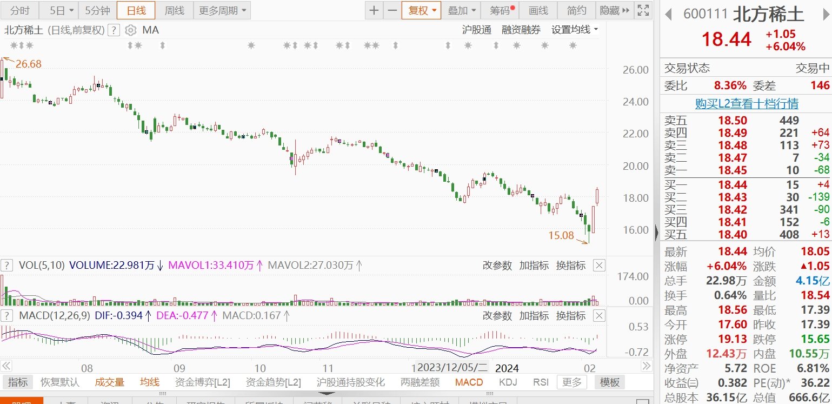Jump the chart left with double arrows
Image resolution: width=832 pixels, height=404 pixels.
[x=7, y=367]
